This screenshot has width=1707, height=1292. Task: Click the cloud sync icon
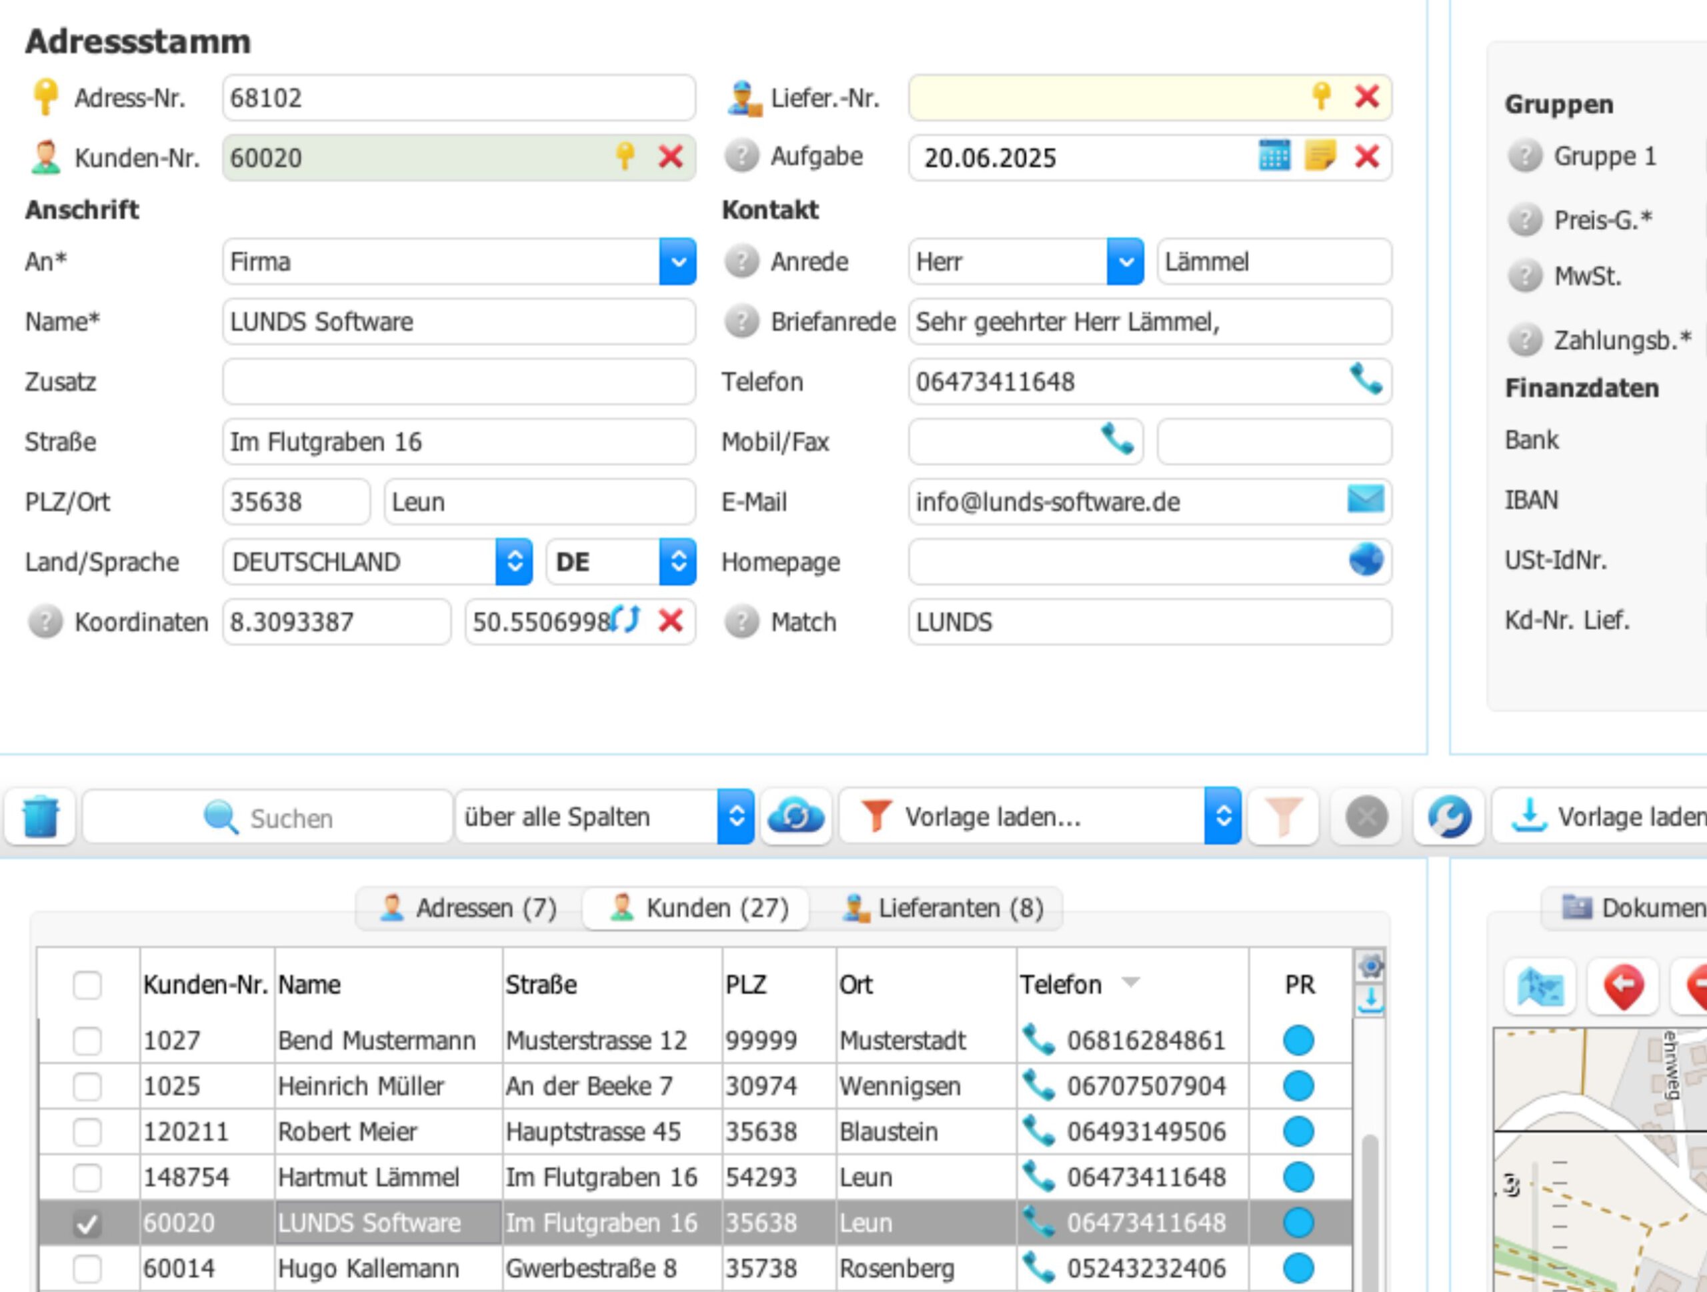click(x=795, y=816)
